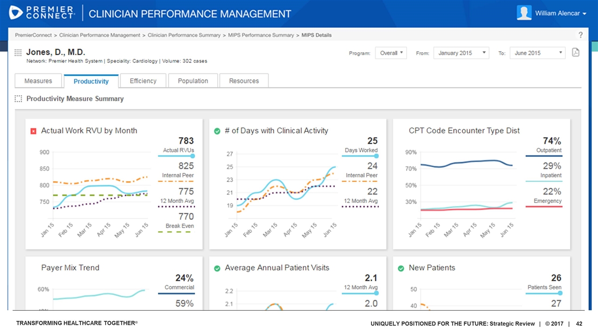Image resolution: width=598 pixels, height=336 pixels.
Task: Open the MIPS Performance Summary breadcrumb
Action: click(x=261, y=35)
